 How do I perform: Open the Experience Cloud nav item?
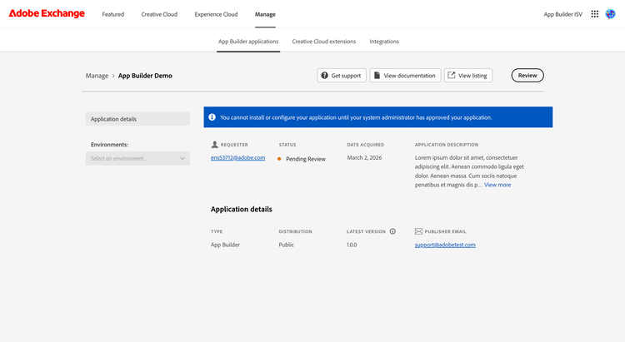(216, 14)
